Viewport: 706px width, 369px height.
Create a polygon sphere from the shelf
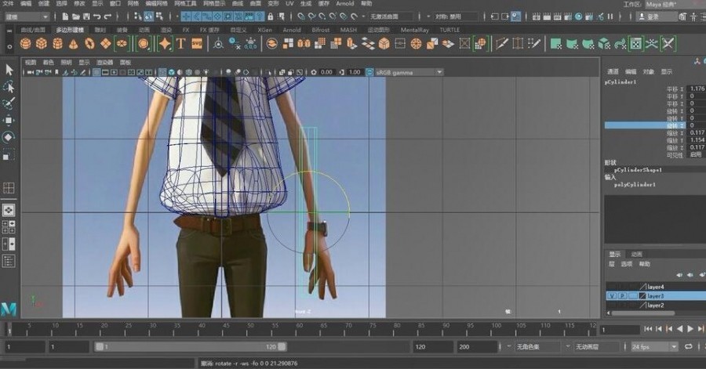pyautogui.click(x=24, y=44)
